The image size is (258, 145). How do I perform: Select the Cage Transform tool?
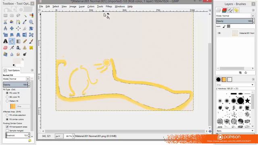tap(31, 35)
